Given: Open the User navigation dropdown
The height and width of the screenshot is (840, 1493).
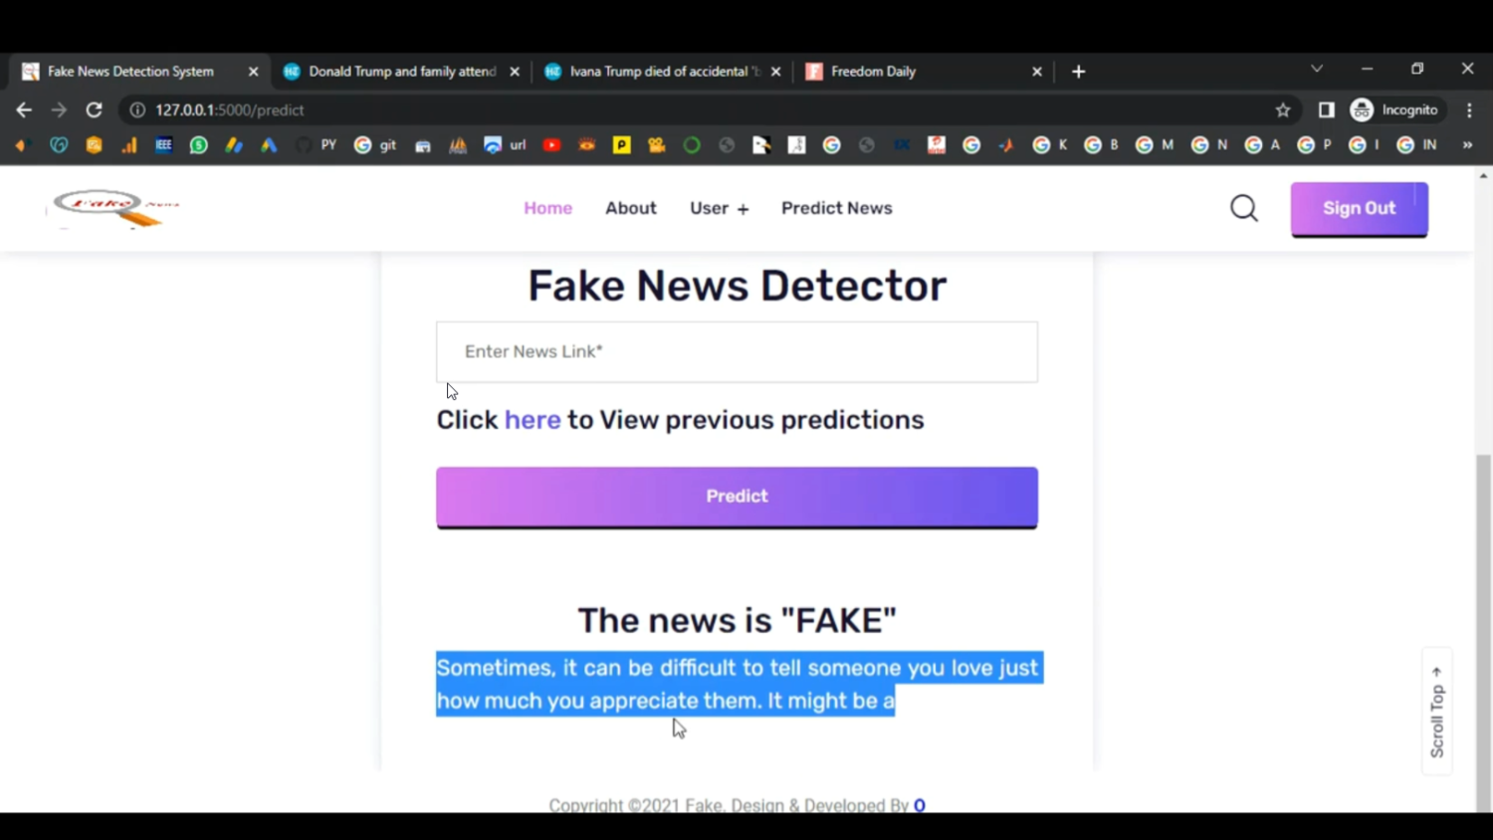Looking at the screenshot, I should [x=719, y=208].
